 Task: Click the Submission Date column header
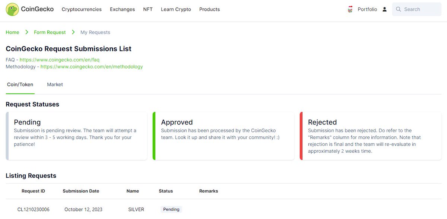pos(81,191)
